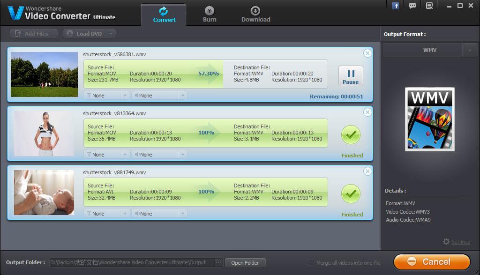
Task: Cancel the conversion
Action: pyautogui.click(x=432, y=262)
